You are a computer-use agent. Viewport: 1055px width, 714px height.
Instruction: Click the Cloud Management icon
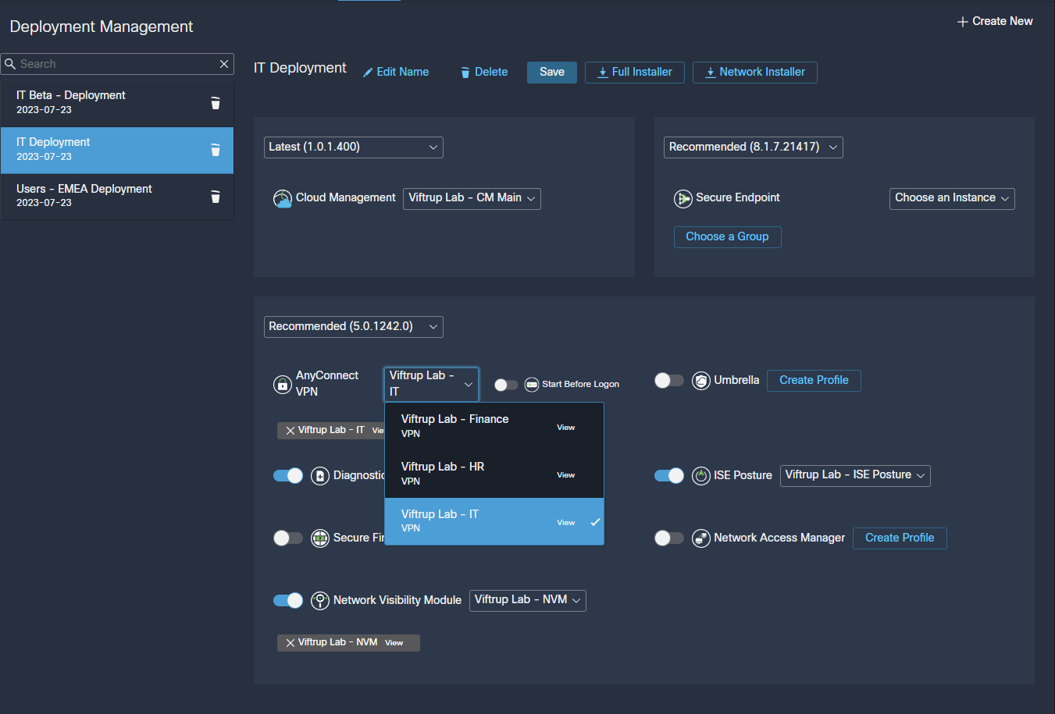tap(283, 198)
